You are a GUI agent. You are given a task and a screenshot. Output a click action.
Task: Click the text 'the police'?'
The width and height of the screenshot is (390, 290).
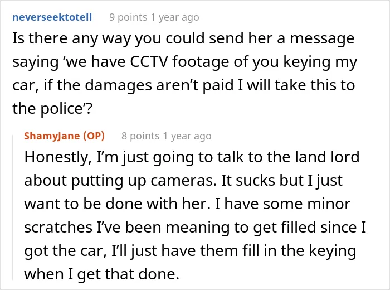click(x=52, y=109)
